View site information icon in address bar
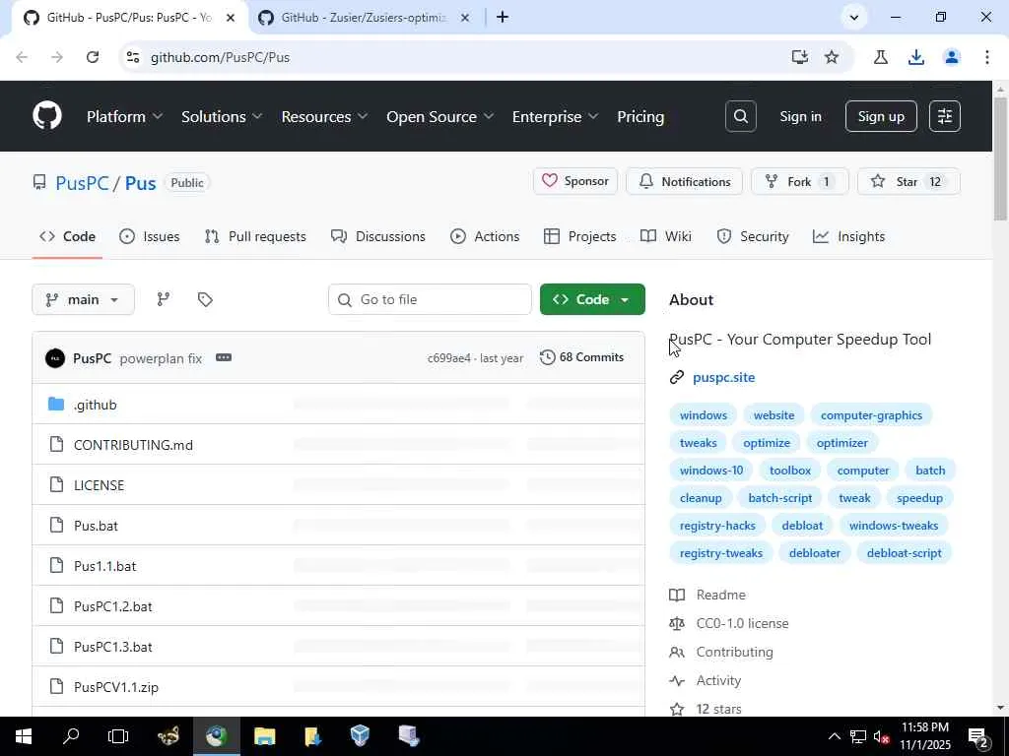The width and height of the screenshot is (1009, 756). tap(133, 57)
